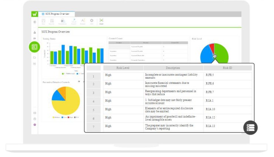Click the dark database icon near table corner

pos(250,128)
